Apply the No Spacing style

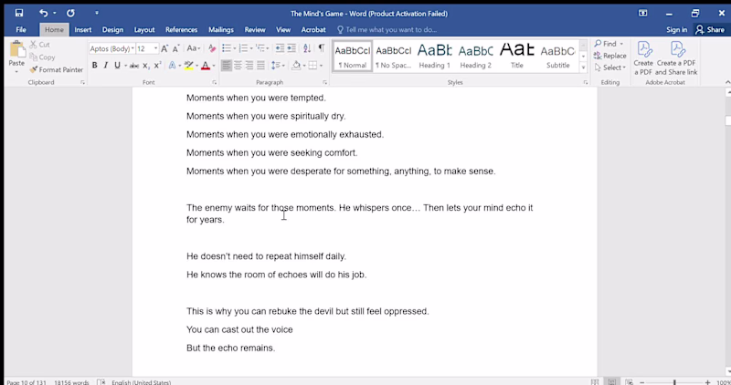(x=394, y=56)
